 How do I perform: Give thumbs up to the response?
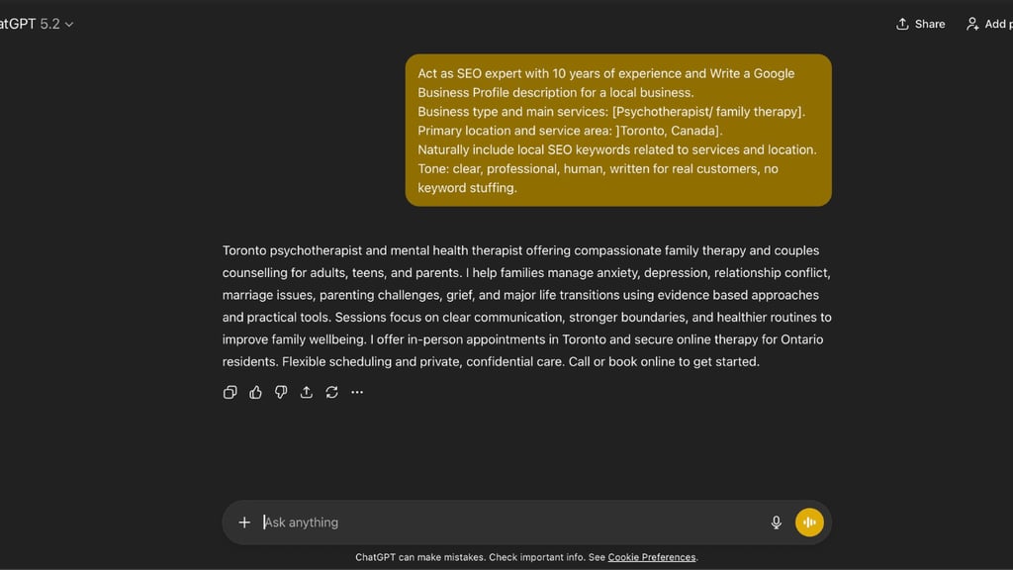coord(255,392)
